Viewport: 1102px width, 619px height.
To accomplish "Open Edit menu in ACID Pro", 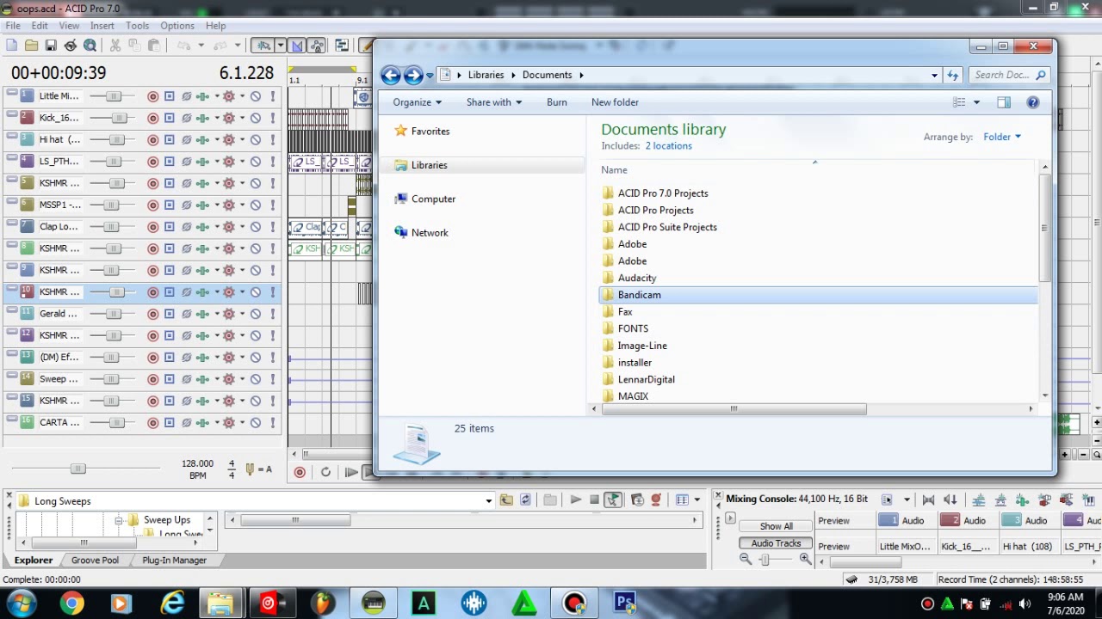I will click(x=40, y=26).
